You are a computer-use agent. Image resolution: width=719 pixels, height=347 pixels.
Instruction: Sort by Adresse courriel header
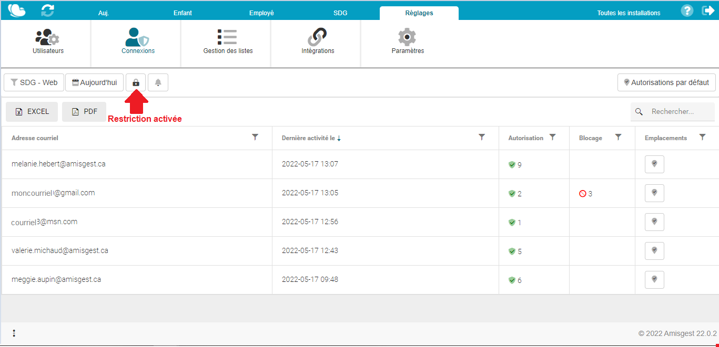[x=35, y=138]
